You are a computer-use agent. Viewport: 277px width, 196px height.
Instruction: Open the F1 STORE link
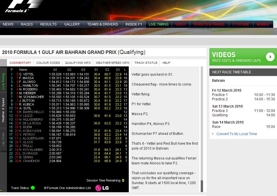(241, 24)
